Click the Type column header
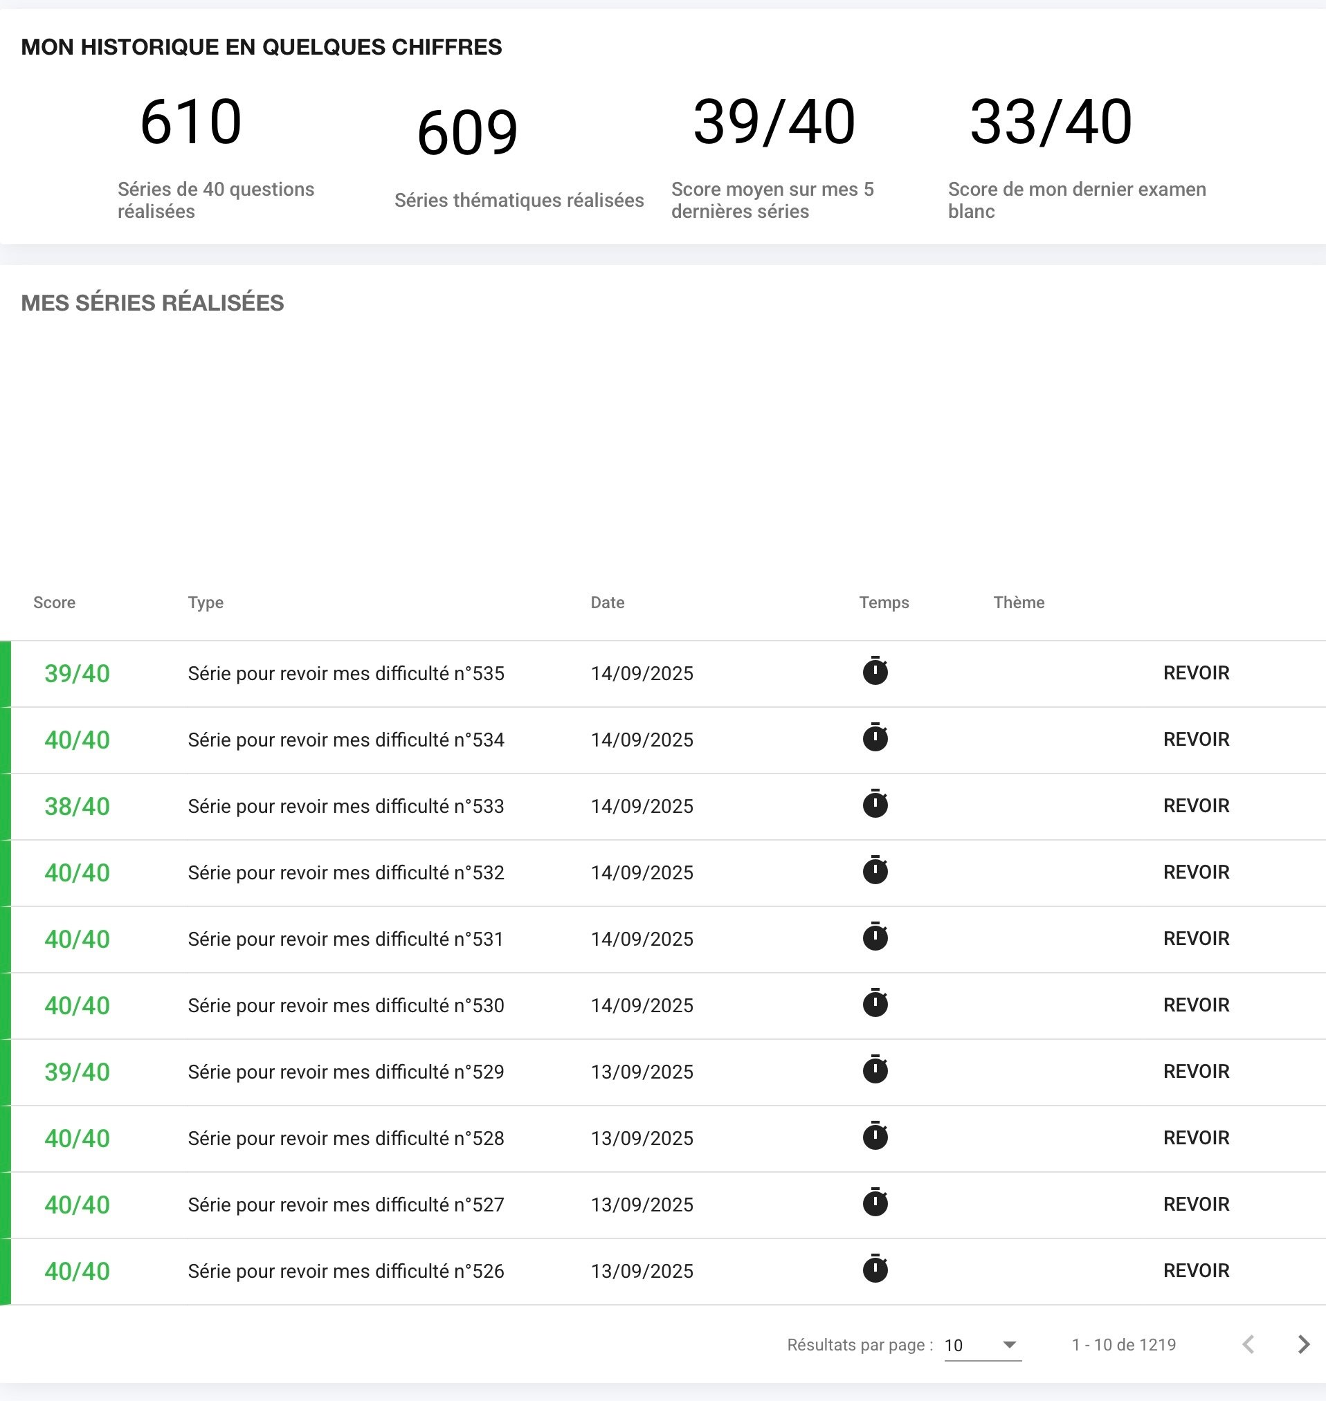Screen dimensions: 1326x1401 click(x=206, y=603)
